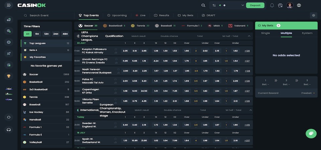The width and height of the screenshot is (321, 150).
Task: Click the rocket icon in left sidebar
Action: (9, 53)
